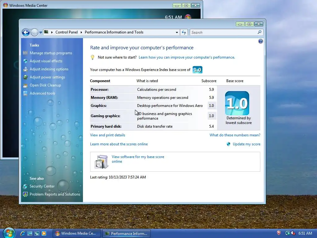This screenshot has width=317, height=238.
Task: Click the Security Center shield icon
Action: (x=25, y=186)
